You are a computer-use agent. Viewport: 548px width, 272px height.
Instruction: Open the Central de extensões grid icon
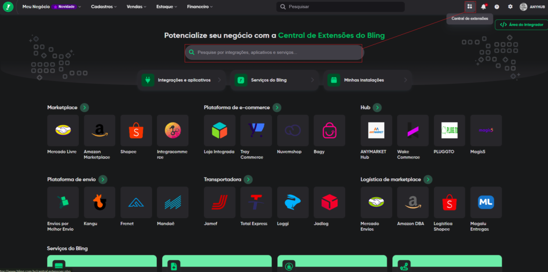tap(469, 6)
